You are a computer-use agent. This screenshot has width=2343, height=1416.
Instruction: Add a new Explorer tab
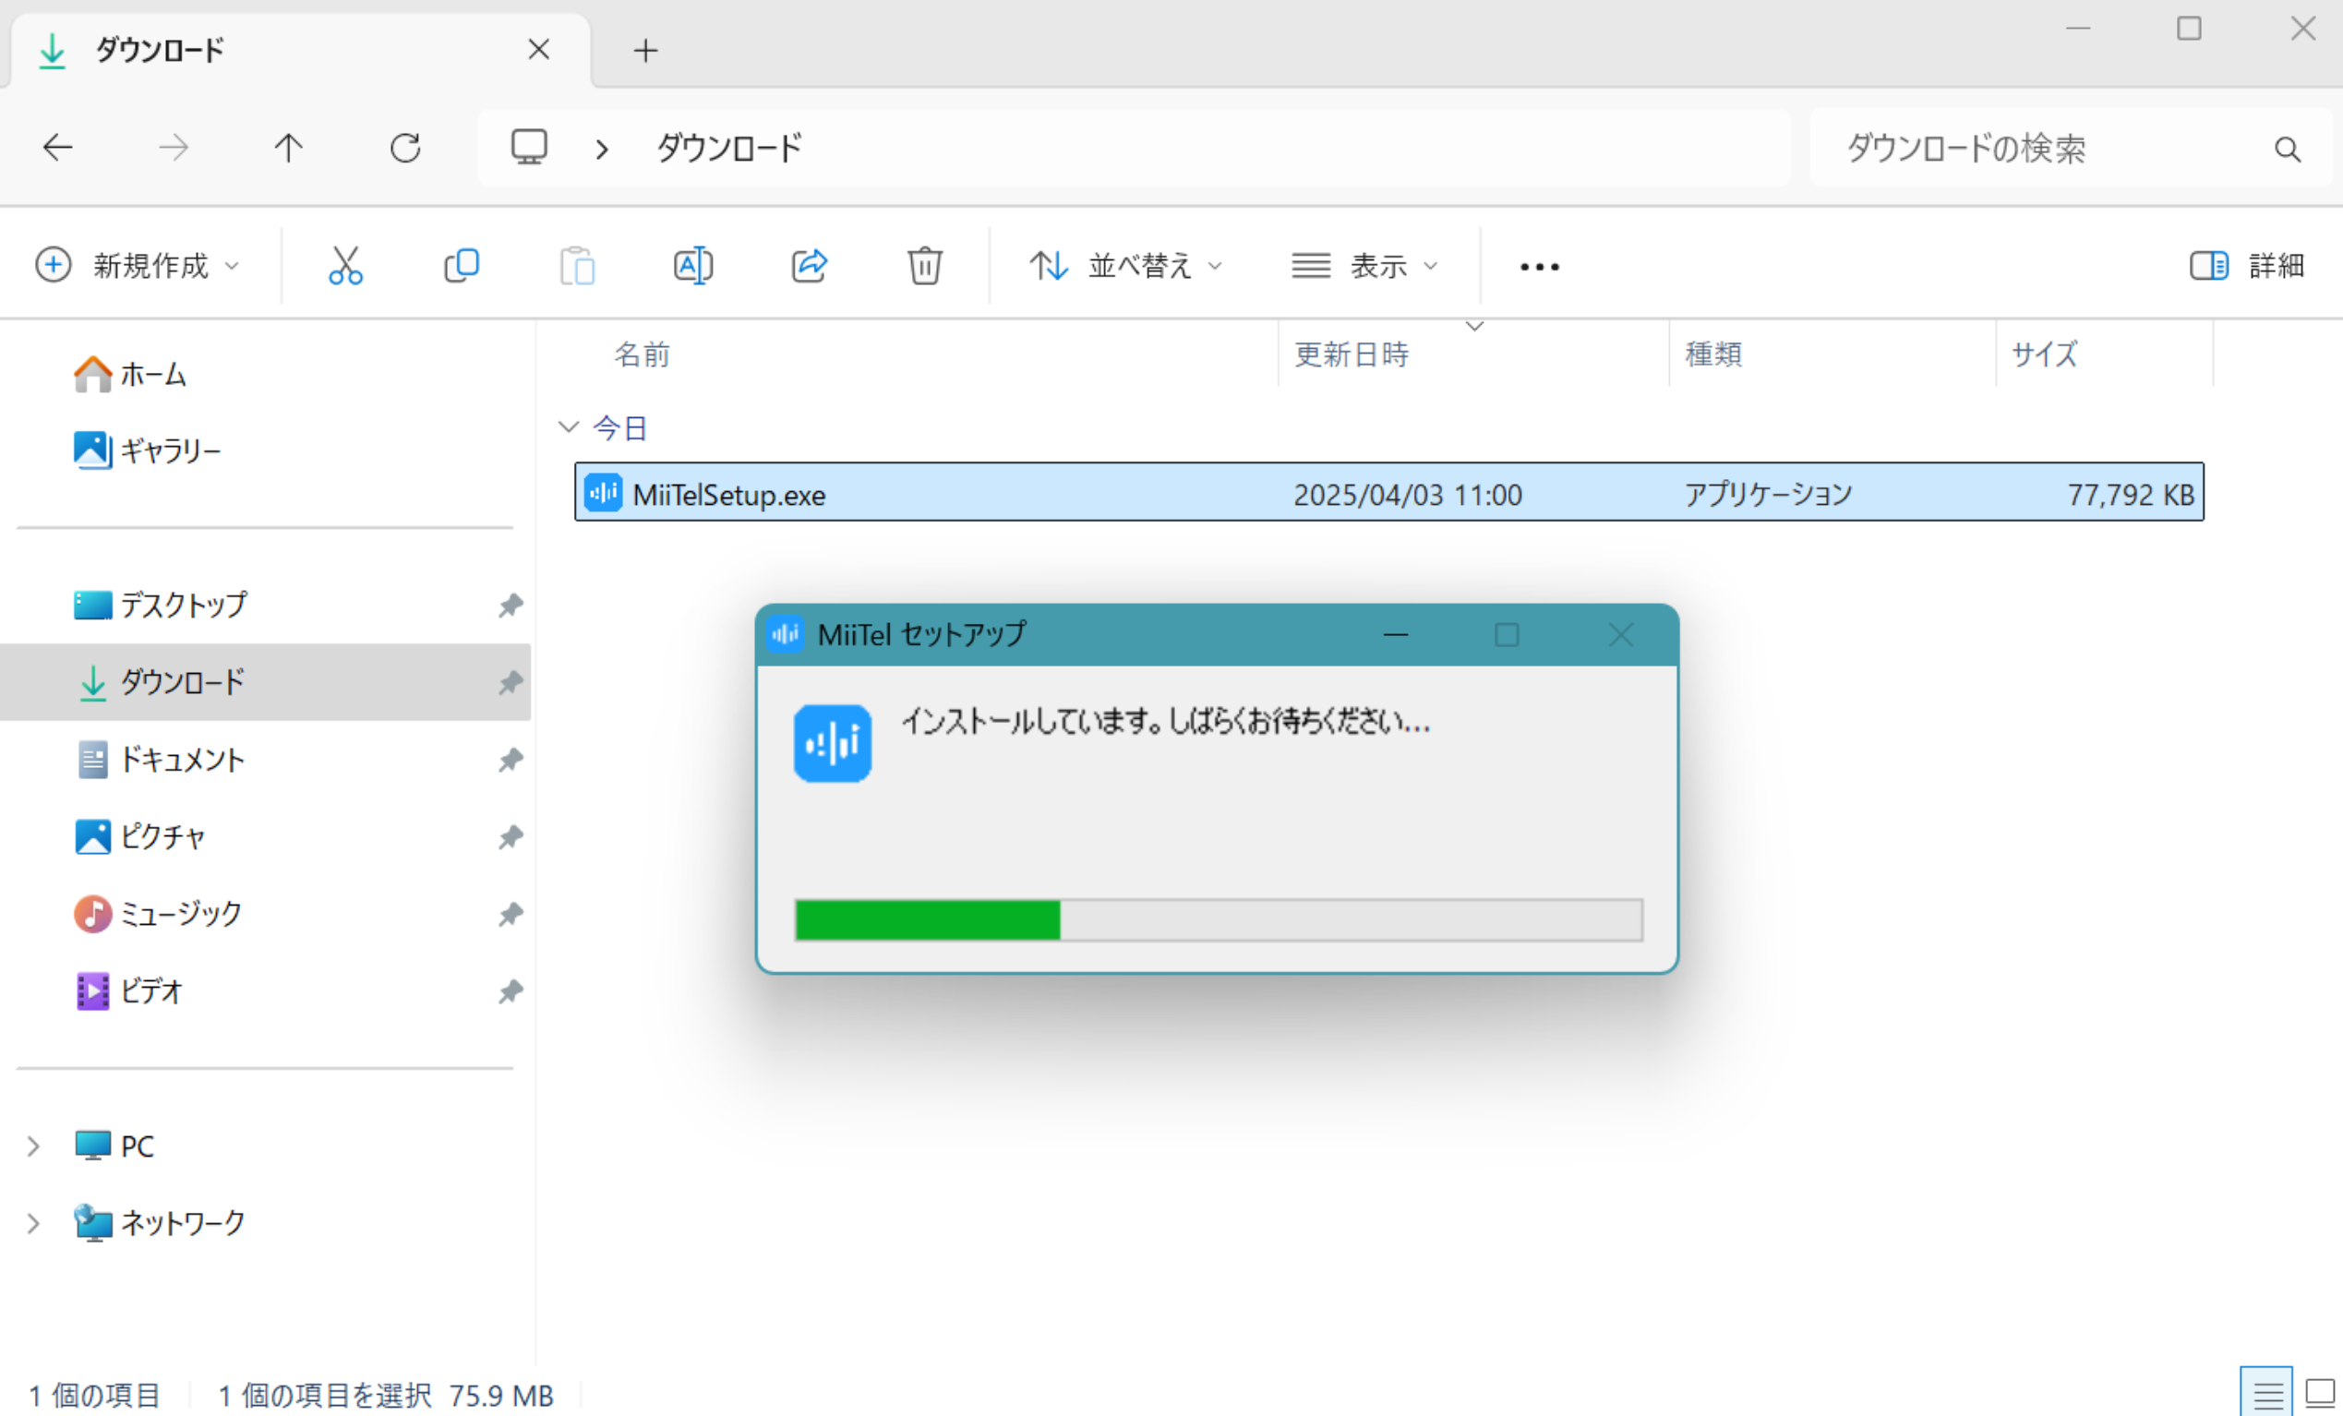point(645,51)
